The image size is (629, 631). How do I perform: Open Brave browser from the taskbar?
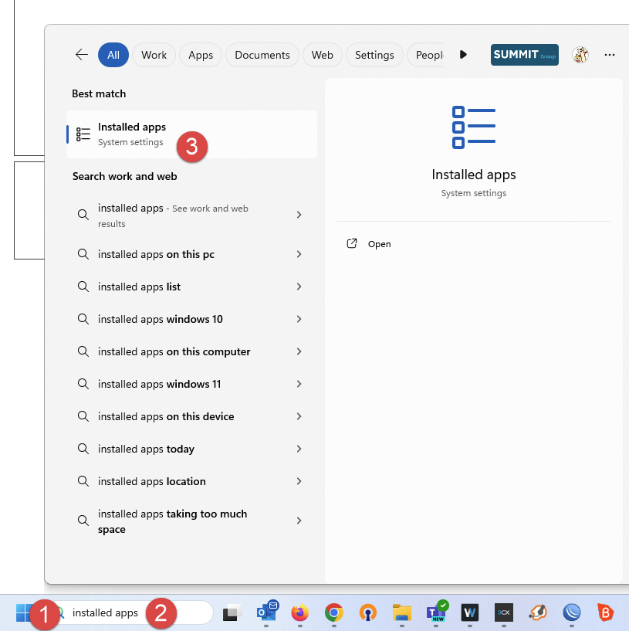(606, 612)
